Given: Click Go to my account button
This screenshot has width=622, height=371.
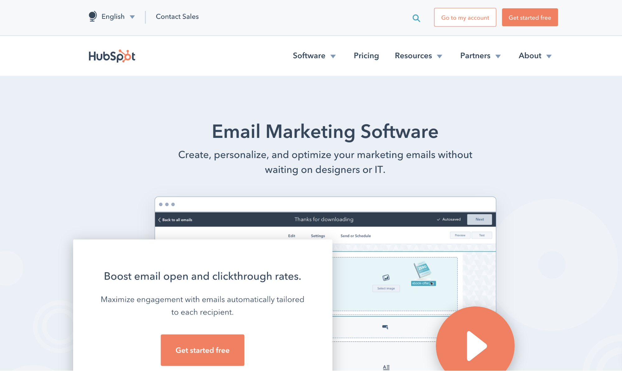Looking at the screenshot, I should [465, 17].
